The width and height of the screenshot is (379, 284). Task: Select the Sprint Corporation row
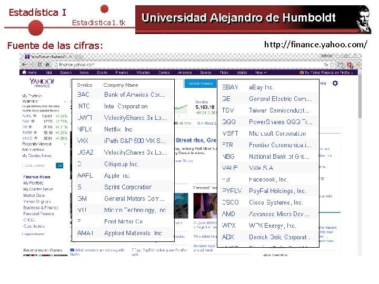point(123,187)
